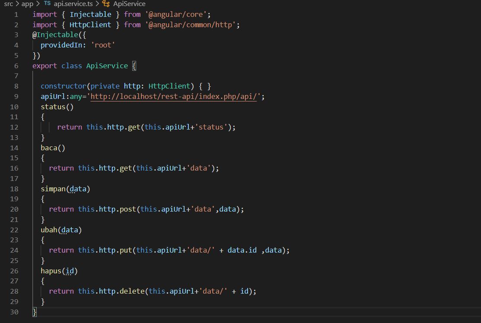Click the 'hapus' method name
The width and height of the screenshot is (481, 323).
coord(51,271)
